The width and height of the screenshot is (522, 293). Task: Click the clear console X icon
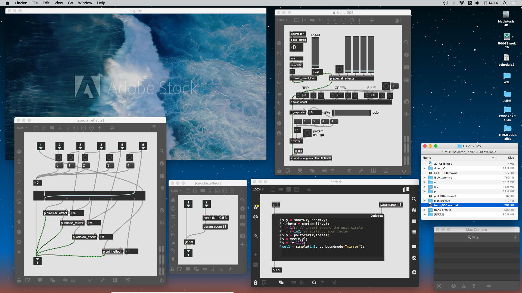[439, 286]
